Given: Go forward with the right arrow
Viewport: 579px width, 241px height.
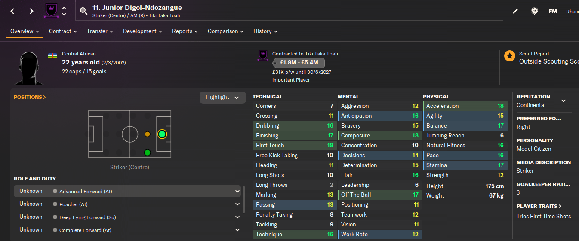Looking at the screenshot, I should 31,11.
